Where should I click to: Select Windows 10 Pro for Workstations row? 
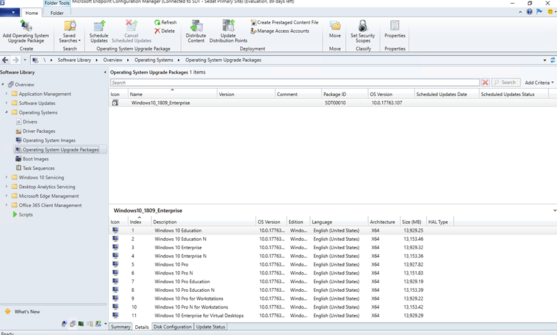332,299
